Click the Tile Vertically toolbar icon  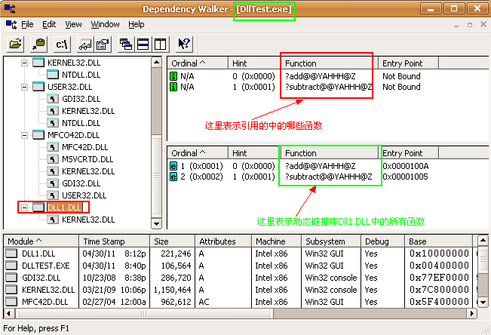coord(161,44)
